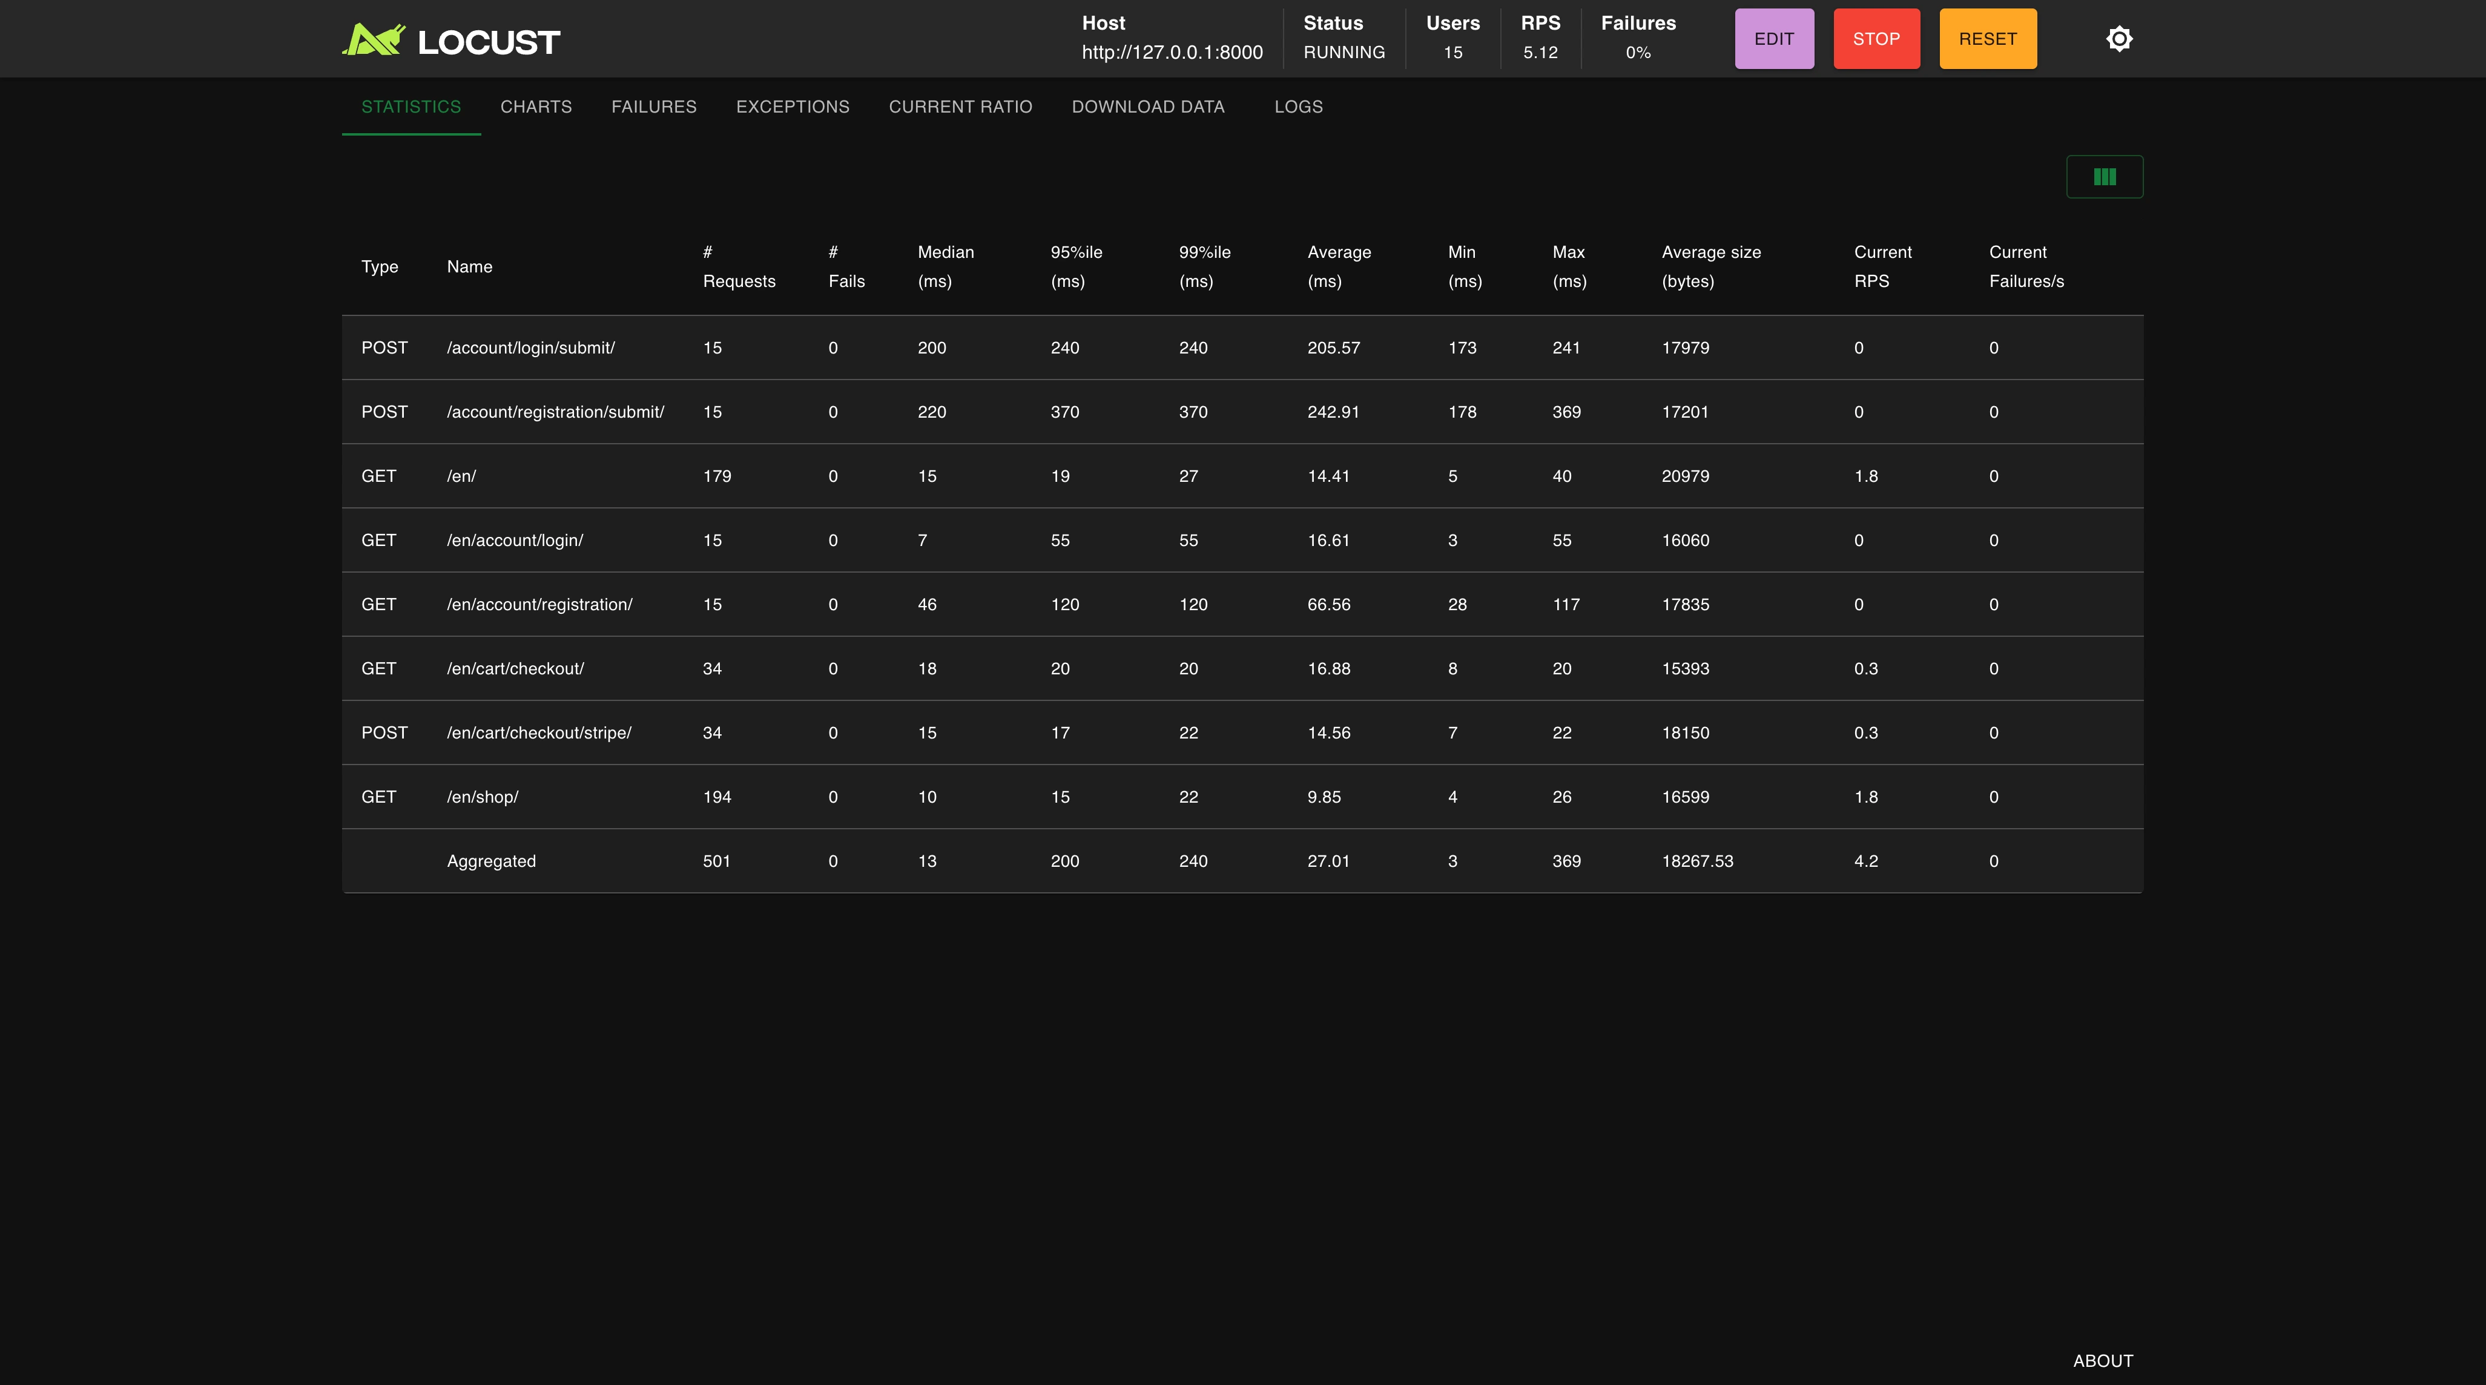2486x1385 pixels.
Task: Click the 18267.53 average size value
Action: tap(1696, 861)
